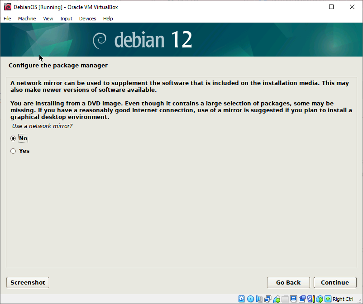Open the Devices menu
The image size is (363, 304).
tap(87, 19)
